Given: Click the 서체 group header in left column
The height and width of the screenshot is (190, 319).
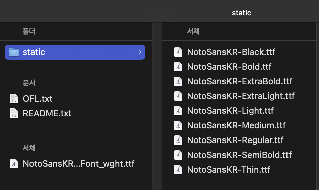Looking at the screenshot, I should click(29, 148).
